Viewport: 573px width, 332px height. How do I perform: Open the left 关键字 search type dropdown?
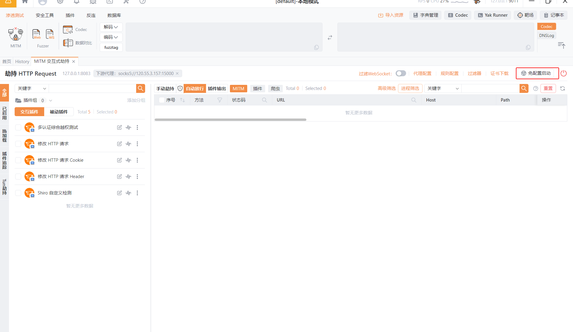pos(32,88)
